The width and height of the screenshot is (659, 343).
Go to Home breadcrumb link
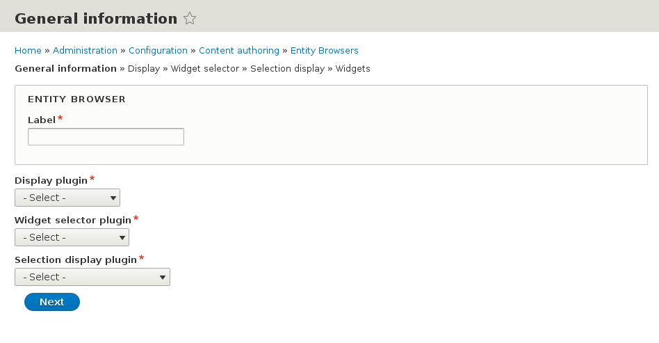click(x=28, y=51)
